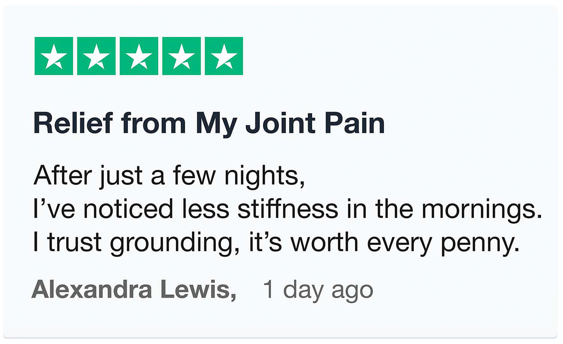Select the third star rating box
Screen dimensions: 563x344
pos(139,56)
